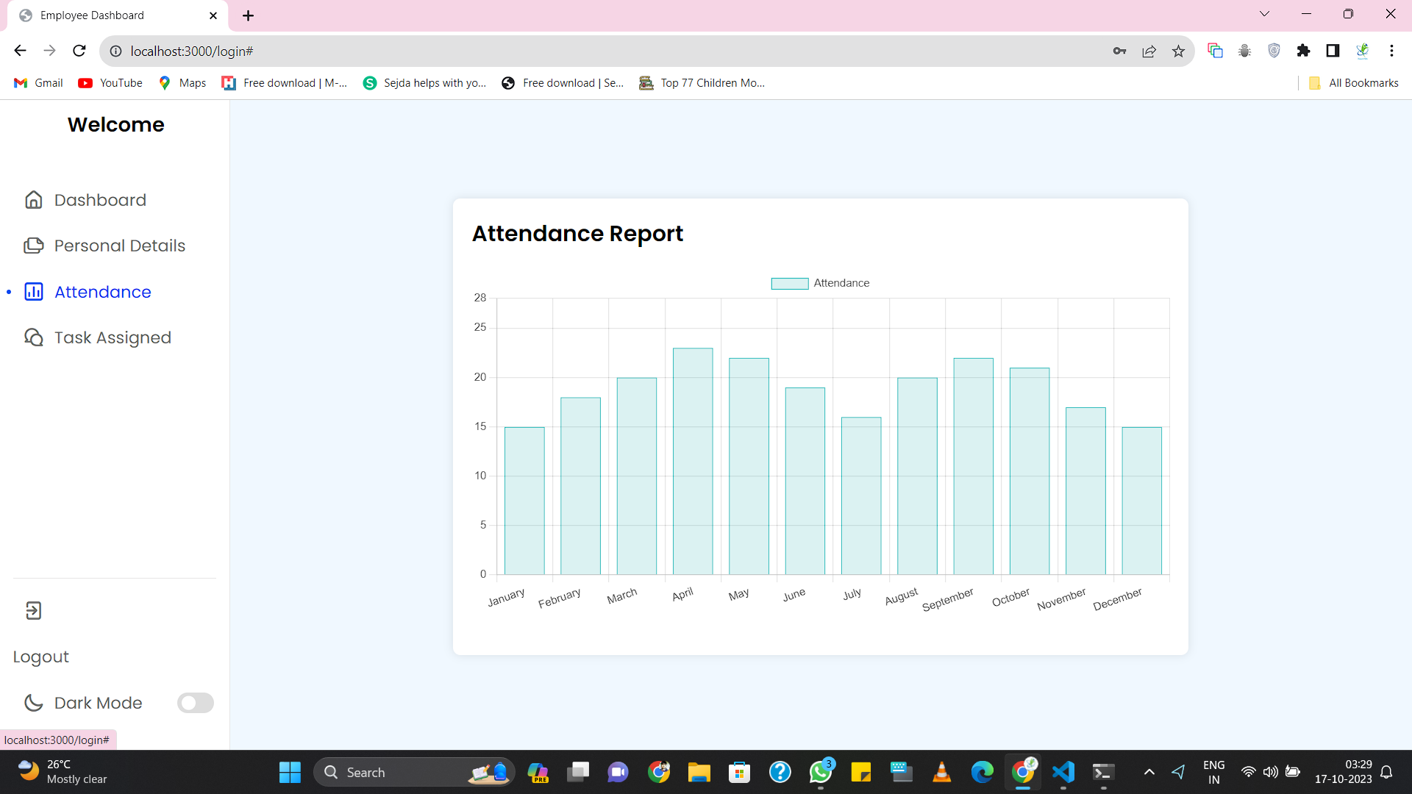Click the Dark Mode moon icon
1412x794 pixels.
pos(34,703)
